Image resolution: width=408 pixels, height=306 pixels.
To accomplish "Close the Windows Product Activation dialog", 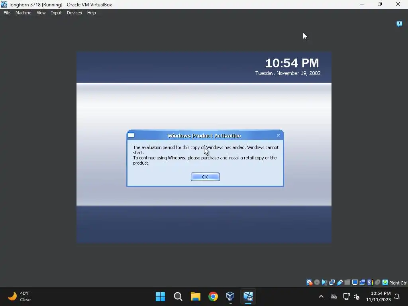I will [278, 135].
